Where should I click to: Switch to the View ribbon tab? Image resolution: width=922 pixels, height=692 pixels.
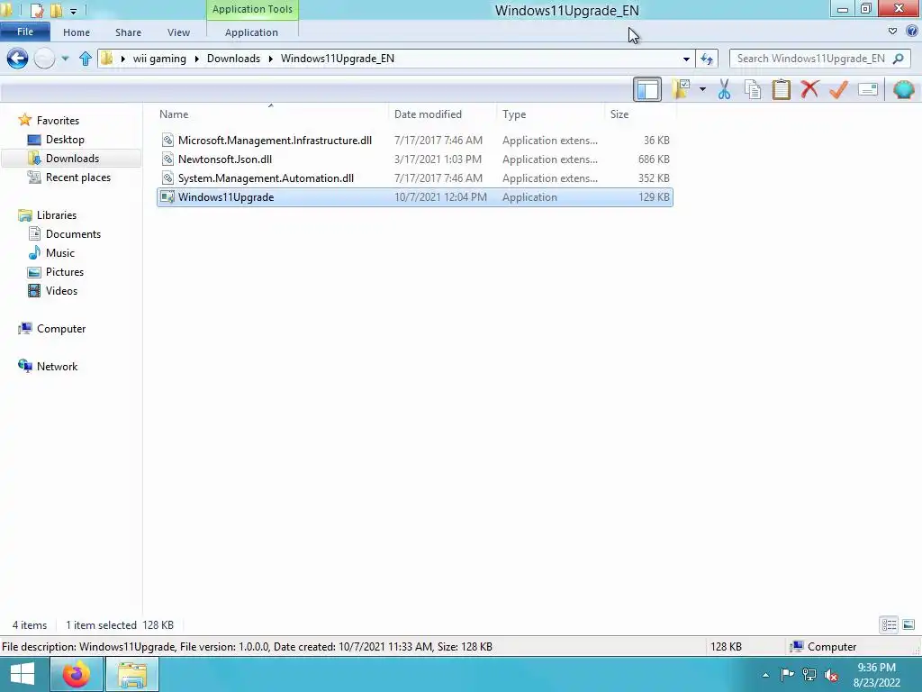tap(179, 32)
